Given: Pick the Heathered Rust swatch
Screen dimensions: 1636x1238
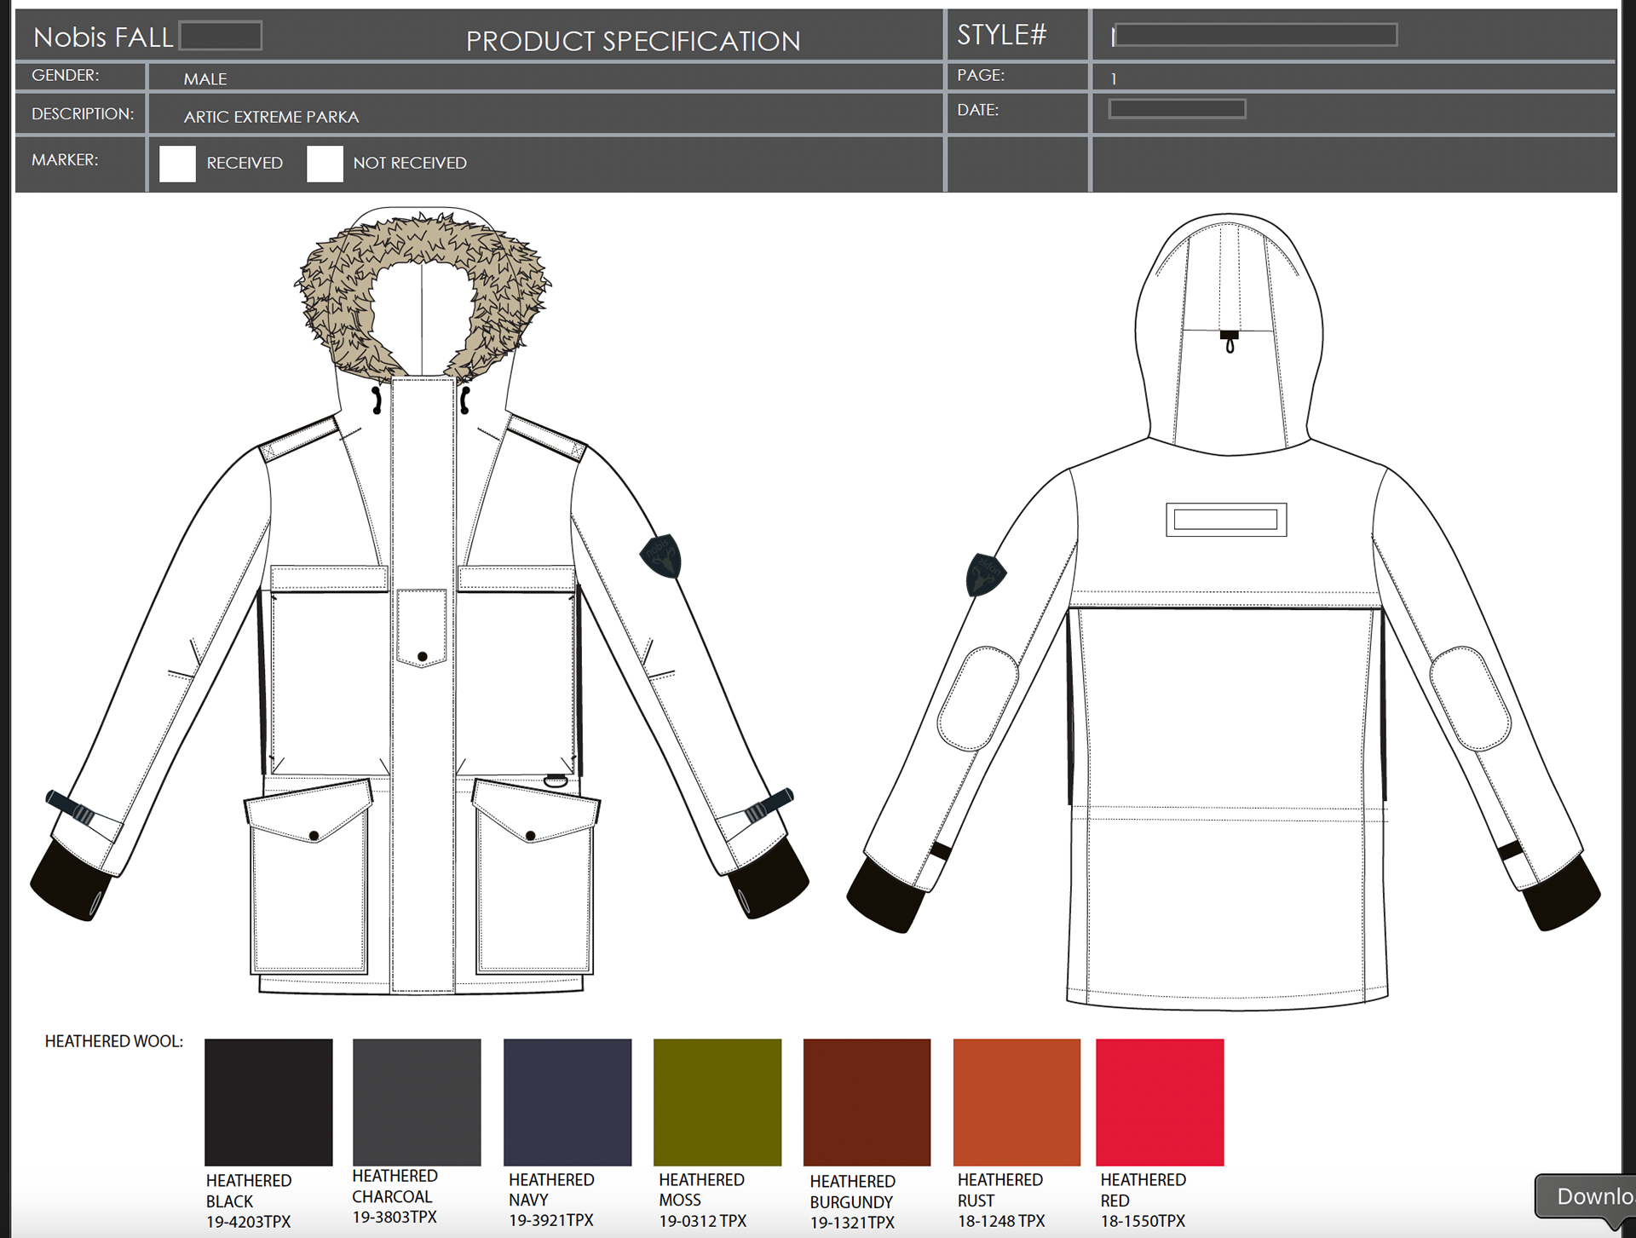Looking at the screenshot, I should 1017,1102.
